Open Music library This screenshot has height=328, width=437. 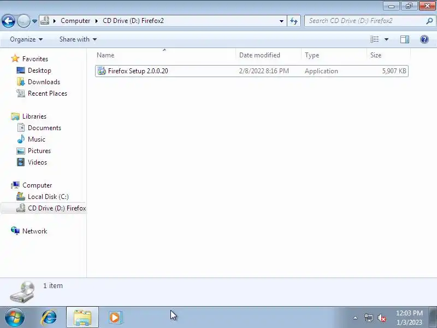(x=37, y=139)
